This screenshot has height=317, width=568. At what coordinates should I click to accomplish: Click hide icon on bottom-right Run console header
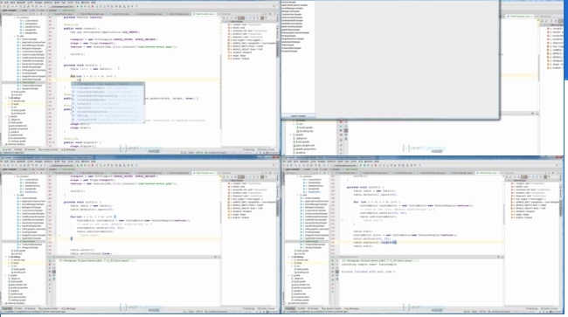point(502,257)
